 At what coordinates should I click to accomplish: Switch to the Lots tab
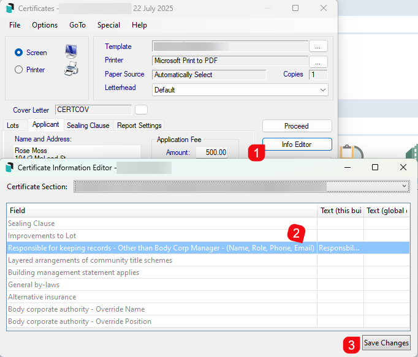(x=13, y=125)
